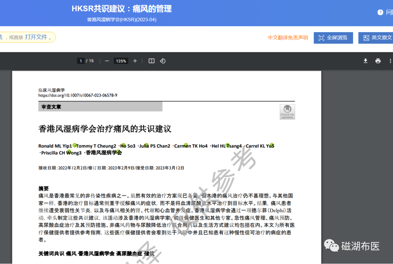Click the received date line 接收日期
Image resolution: width=393 pixels, height=264 pixels.
click(111, 168)
